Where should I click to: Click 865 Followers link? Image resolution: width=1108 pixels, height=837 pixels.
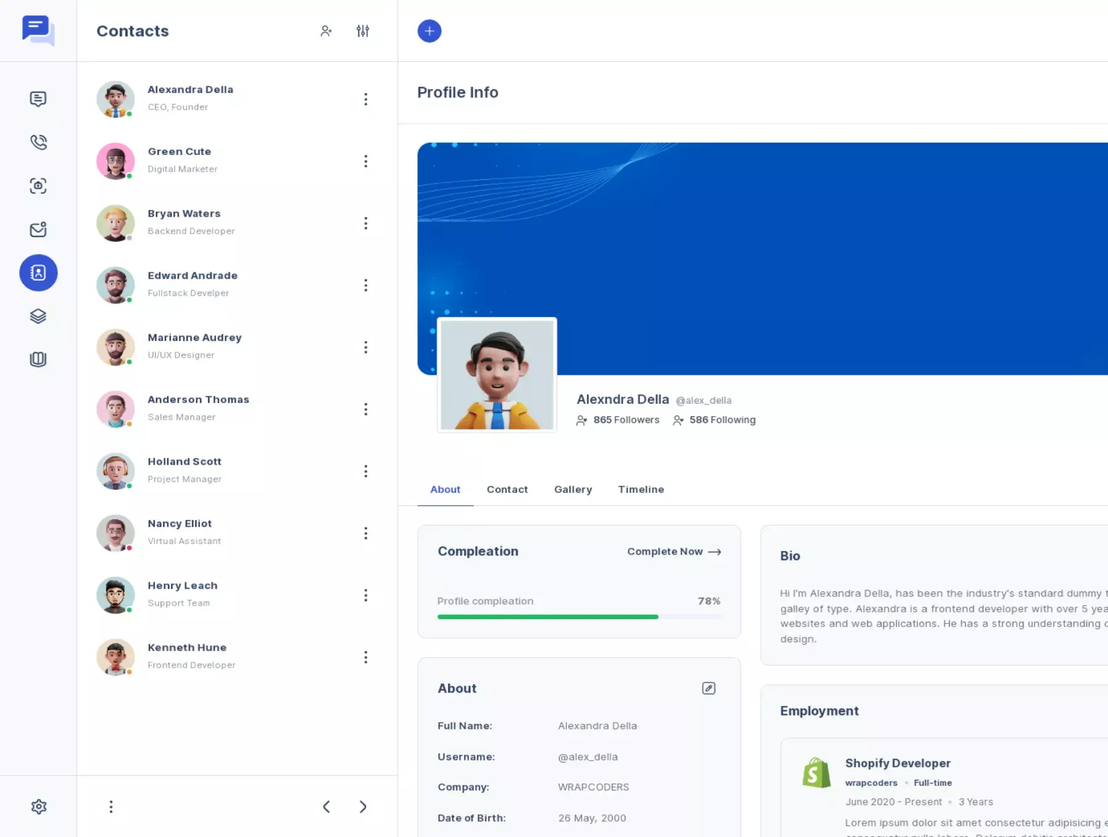tap(617, 420)
